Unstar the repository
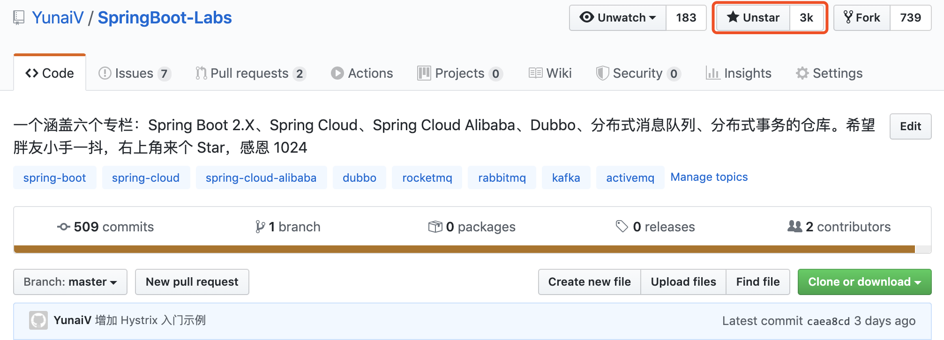This screenshot has width=944, height=340. coord(753,18)
